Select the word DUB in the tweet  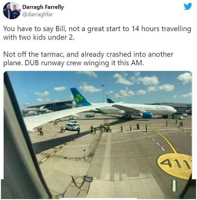(x=32, y=63)
